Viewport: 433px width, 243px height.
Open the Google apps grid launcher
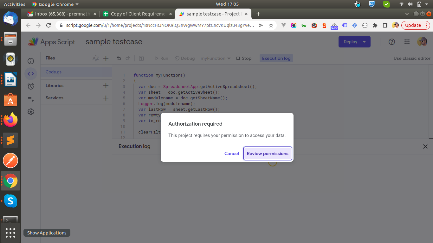click(x=407, y=42)
